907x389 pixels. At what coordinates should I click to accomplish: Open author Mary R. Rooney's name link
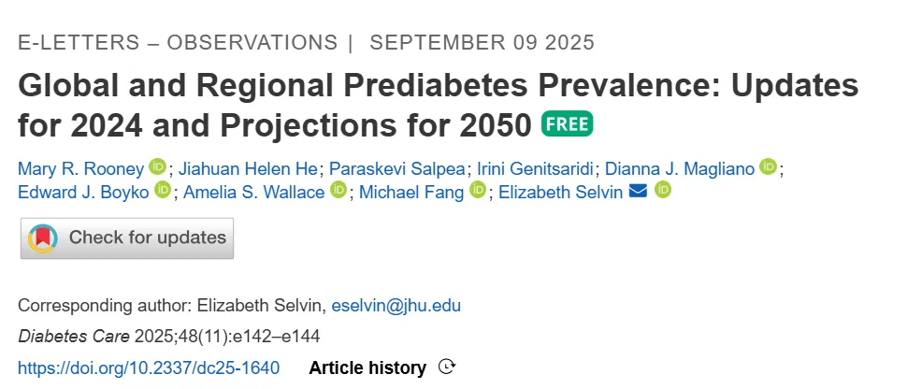pos(80,168)
